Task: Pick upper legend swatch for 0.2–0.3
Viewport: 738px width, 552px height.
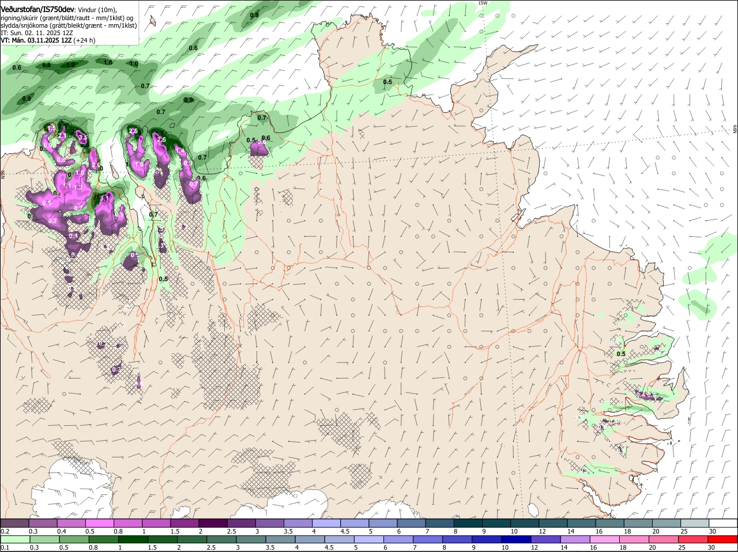Action: click(x=14, y=523)
